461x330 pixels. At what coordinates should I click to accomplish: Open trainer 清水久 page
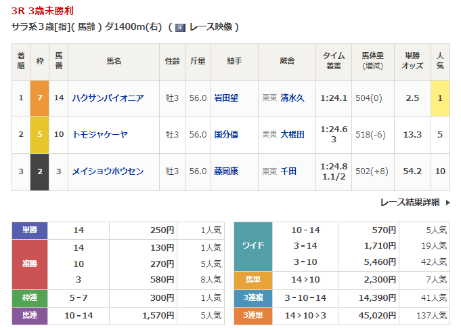(x=292, y=98)
